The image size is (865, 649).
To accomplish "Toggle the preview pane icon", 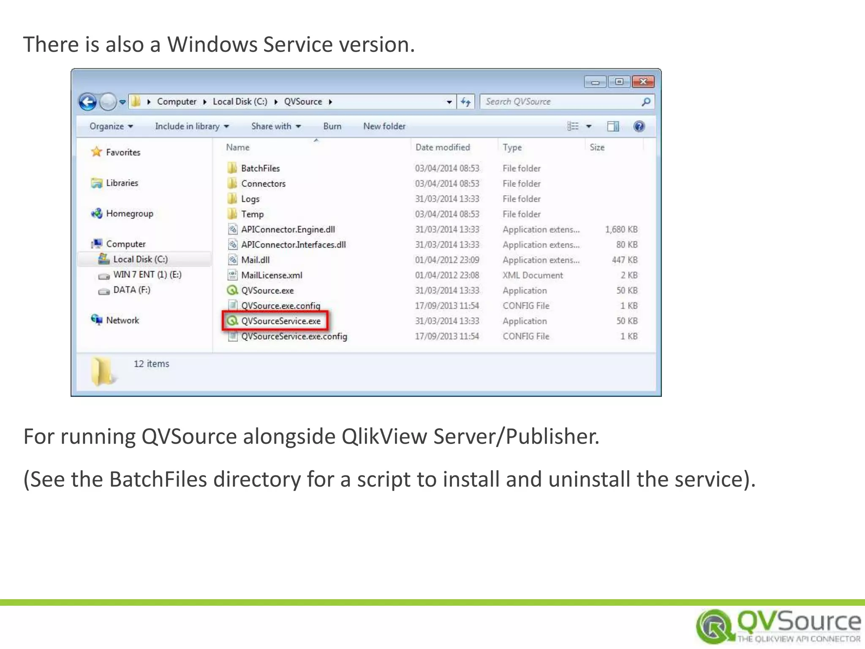I will pos(613,126).
